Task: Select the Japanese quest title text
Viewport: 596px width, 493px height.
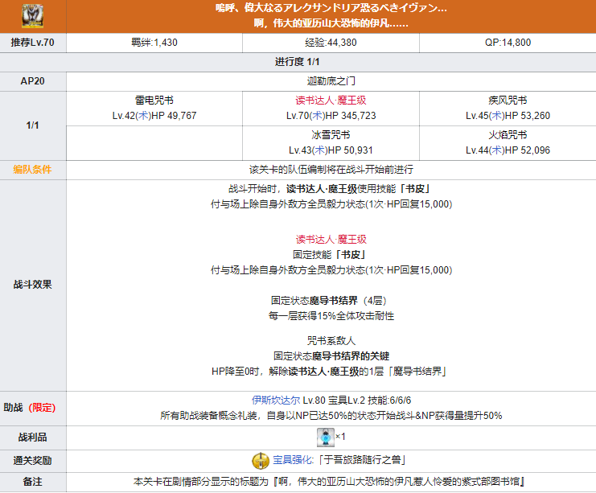Action: click(x=331, y=8)
